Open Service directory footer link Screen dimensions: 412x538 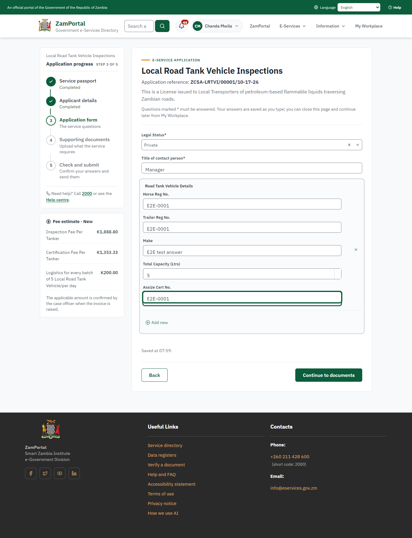[165, 446]
